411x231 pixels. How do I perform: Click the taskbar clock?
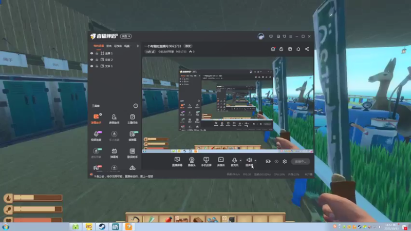[x=391, y=226]
